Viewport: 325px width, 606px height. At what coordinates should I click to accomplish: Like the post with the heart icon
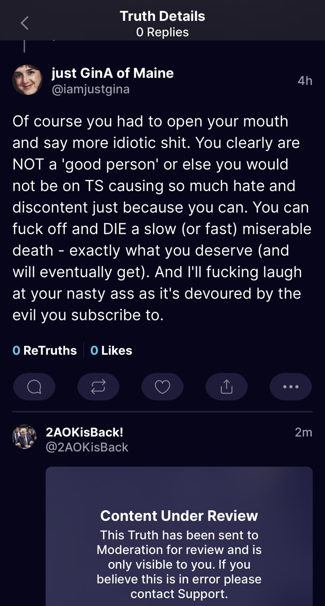coord(162,386)
